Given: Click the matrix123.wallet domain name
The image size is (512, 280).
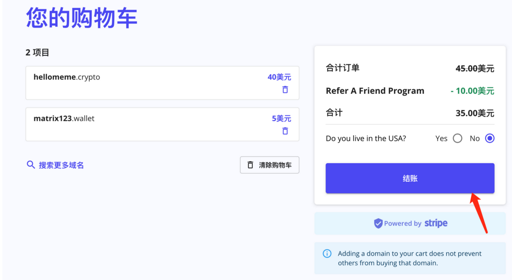Looking at the screenshot, I should coord(64,118).
